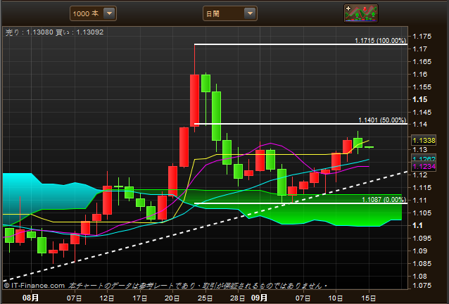449x304 pixels.
Task: Select the yellow 1.1338 price tag
Action: (x=424, y=141)
